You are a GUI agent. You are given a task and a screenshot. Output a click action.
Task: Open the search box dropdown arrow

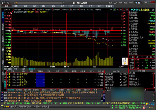(64, 3)
